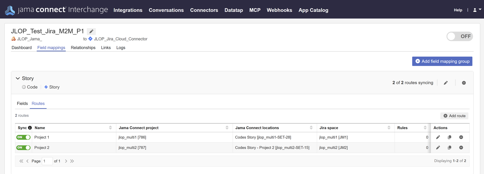Screen dimensions: 484x174
Task: Remove the Story field mapping group
Action: point(464,83)
